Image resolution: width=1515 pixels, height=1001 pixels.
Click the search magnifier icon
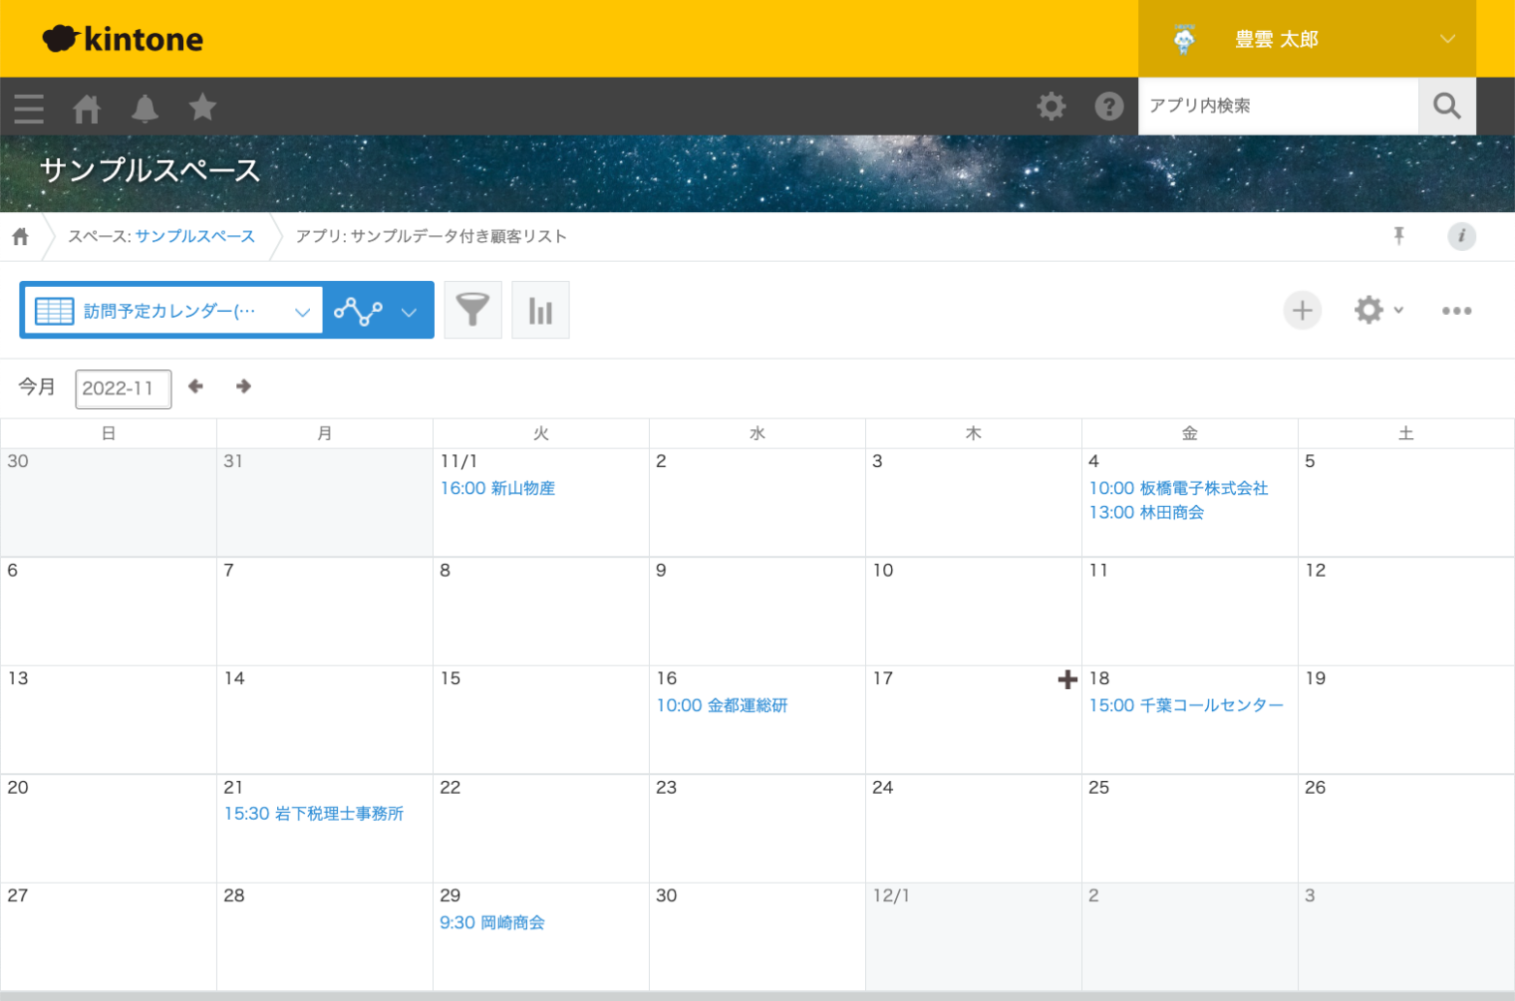[1446, 106]
